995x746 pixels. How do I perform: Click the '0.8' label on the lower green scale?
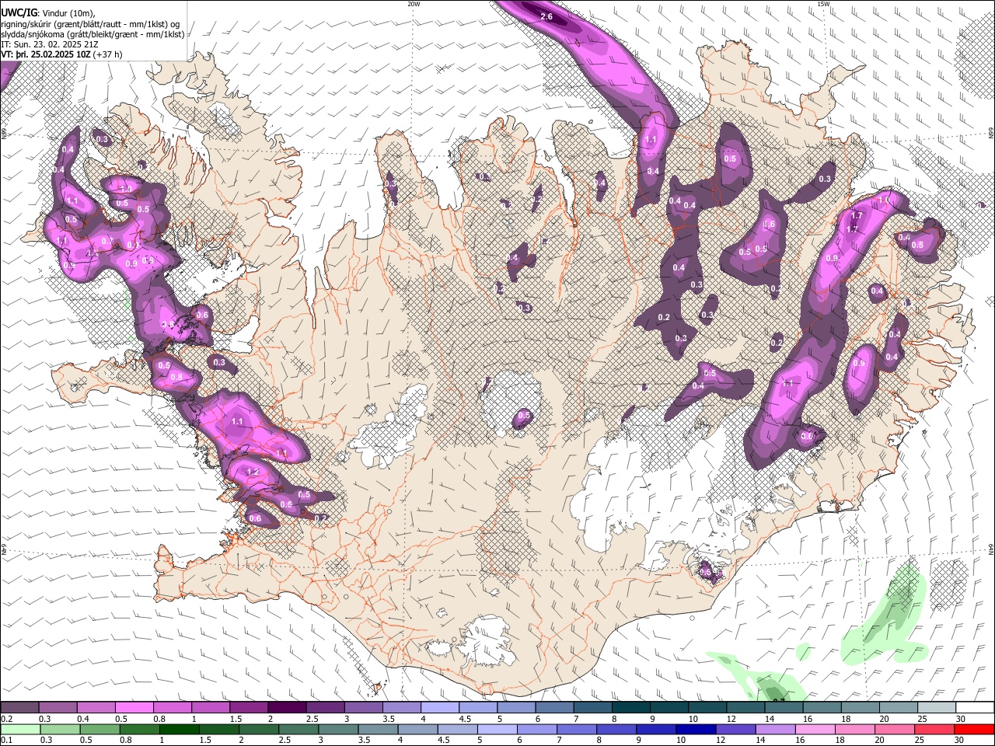125,741
